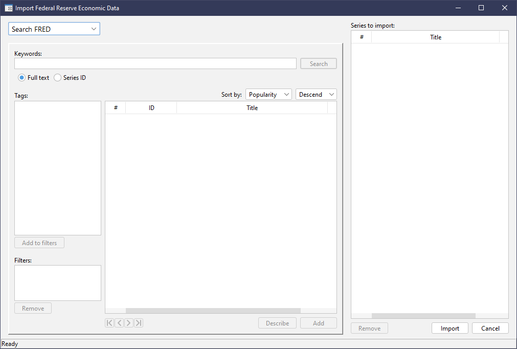Maximize the Import dialog window
This screenshot has height=349, width=517.
[x=481, y=8]
